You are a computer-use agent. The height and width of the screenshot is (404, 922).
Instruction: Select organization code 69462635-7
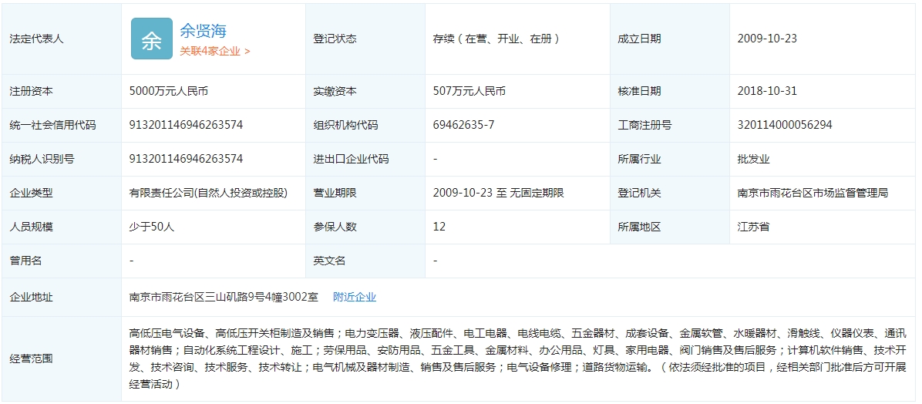click(463, 125)
